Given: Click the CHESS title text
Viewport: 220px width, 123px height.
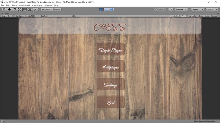Looking at the screenshot, I should point(110,27).
